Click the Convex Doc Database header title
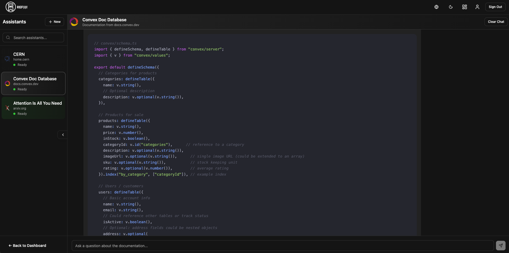Viewport: 509px width, 253px height. 104,20
